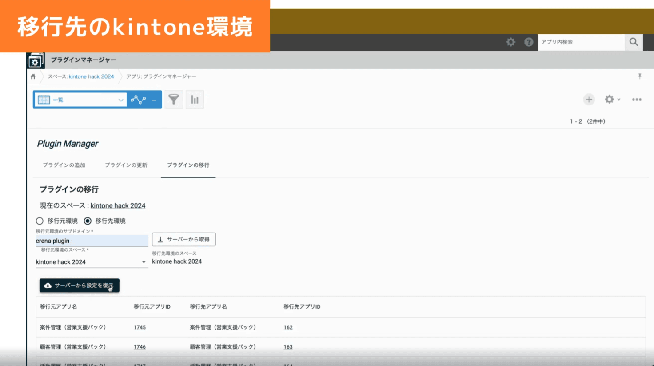The image size is (654, 366).
Task: Click the pin icon in breadcrumb bar
Action: tap(640, 76)
